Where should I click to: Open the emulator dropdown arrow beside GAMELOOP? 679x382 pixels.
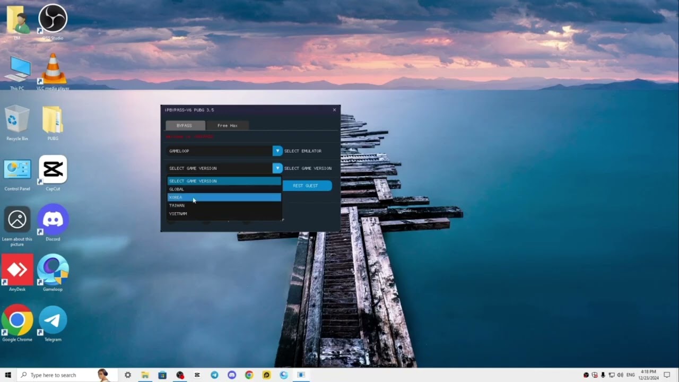277,151
